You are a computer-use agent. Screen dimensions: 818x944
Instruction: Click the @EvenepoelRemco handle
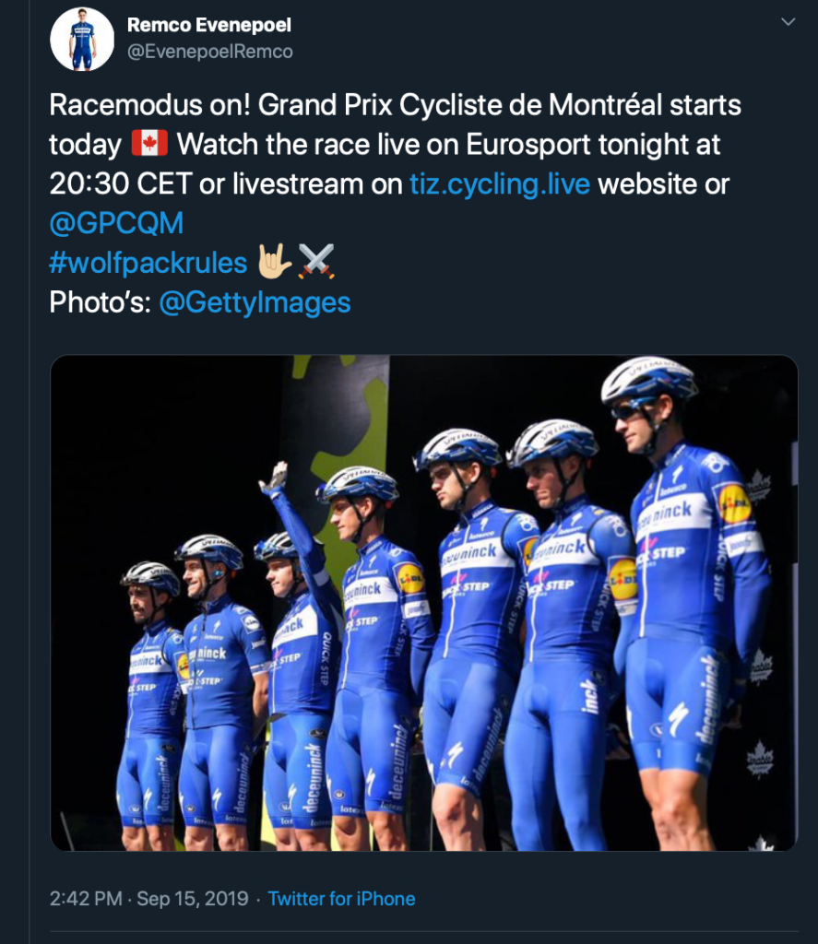210,52
